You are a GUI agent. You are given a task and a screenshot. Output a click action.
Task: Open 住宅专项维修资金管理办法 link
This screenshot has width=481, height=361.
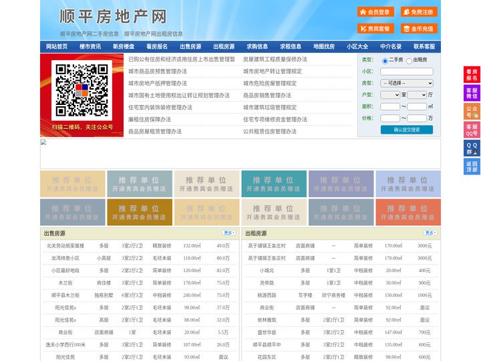tap(275, 120)
